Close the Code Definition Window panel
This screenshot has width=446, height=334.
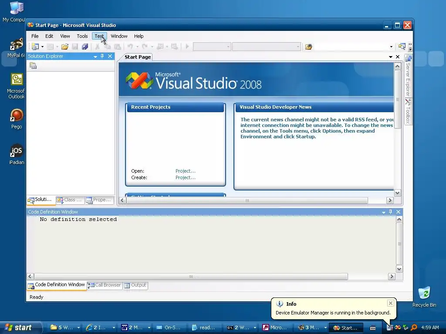pyautogui.click(x=398, y=212)
